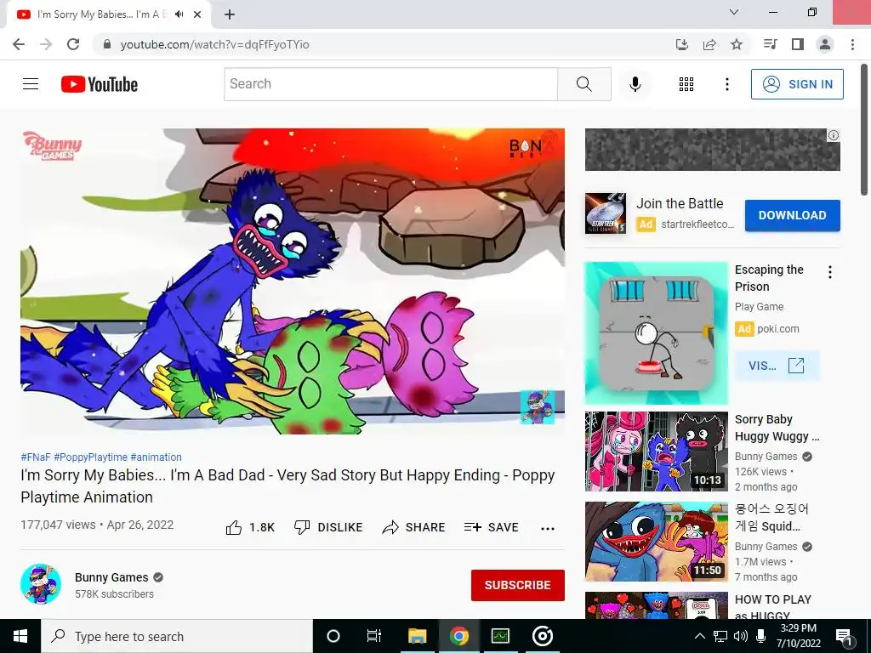Go back to previous page

click(x=19, y=44)
